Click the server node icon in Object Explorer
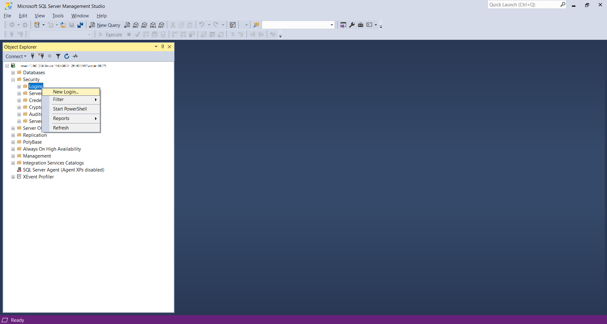 pos(13,66)
